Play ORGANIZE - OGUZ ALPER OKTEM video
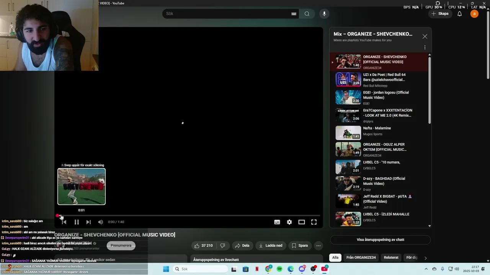This screenshot has height=275, width=490. tap(379, 150)
